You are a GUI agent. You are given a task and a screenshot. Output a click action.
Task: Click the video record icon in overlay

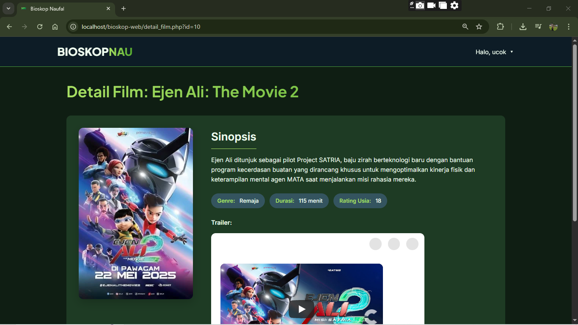pos(431,6)
